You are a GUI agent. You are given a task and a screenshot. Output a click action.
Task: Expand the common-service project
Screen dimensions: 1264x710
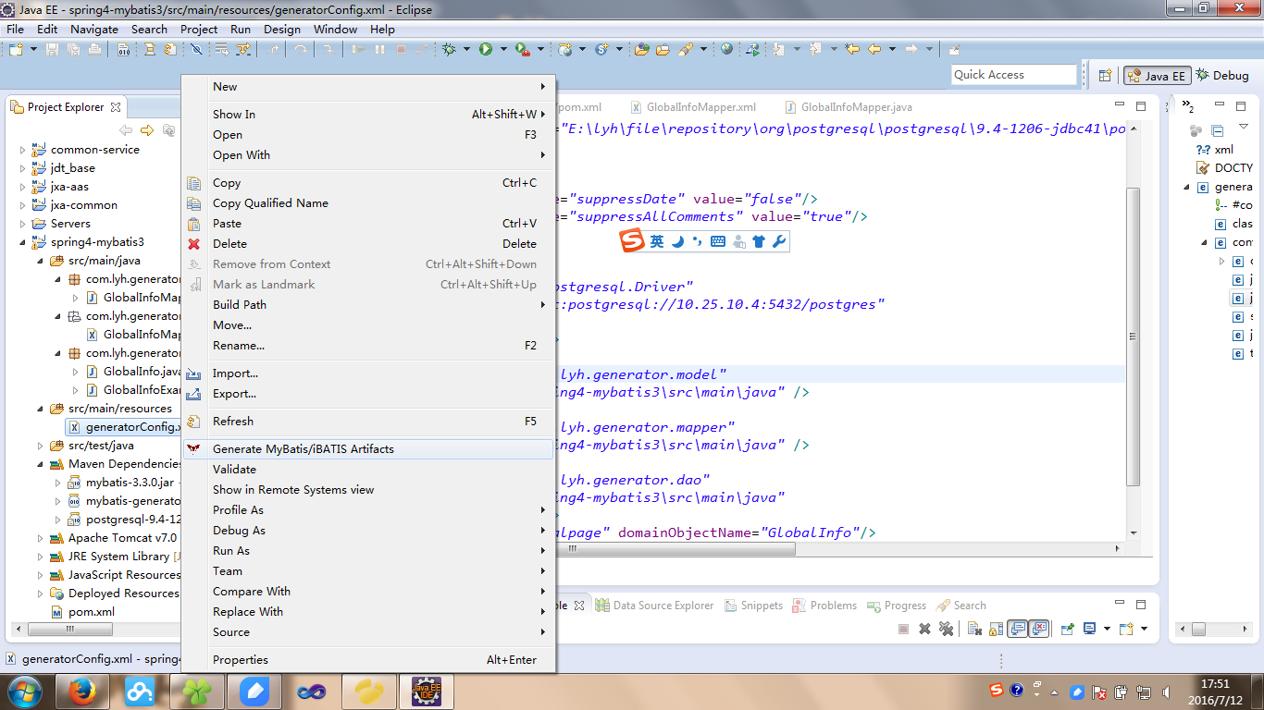[x=23, y=149]
